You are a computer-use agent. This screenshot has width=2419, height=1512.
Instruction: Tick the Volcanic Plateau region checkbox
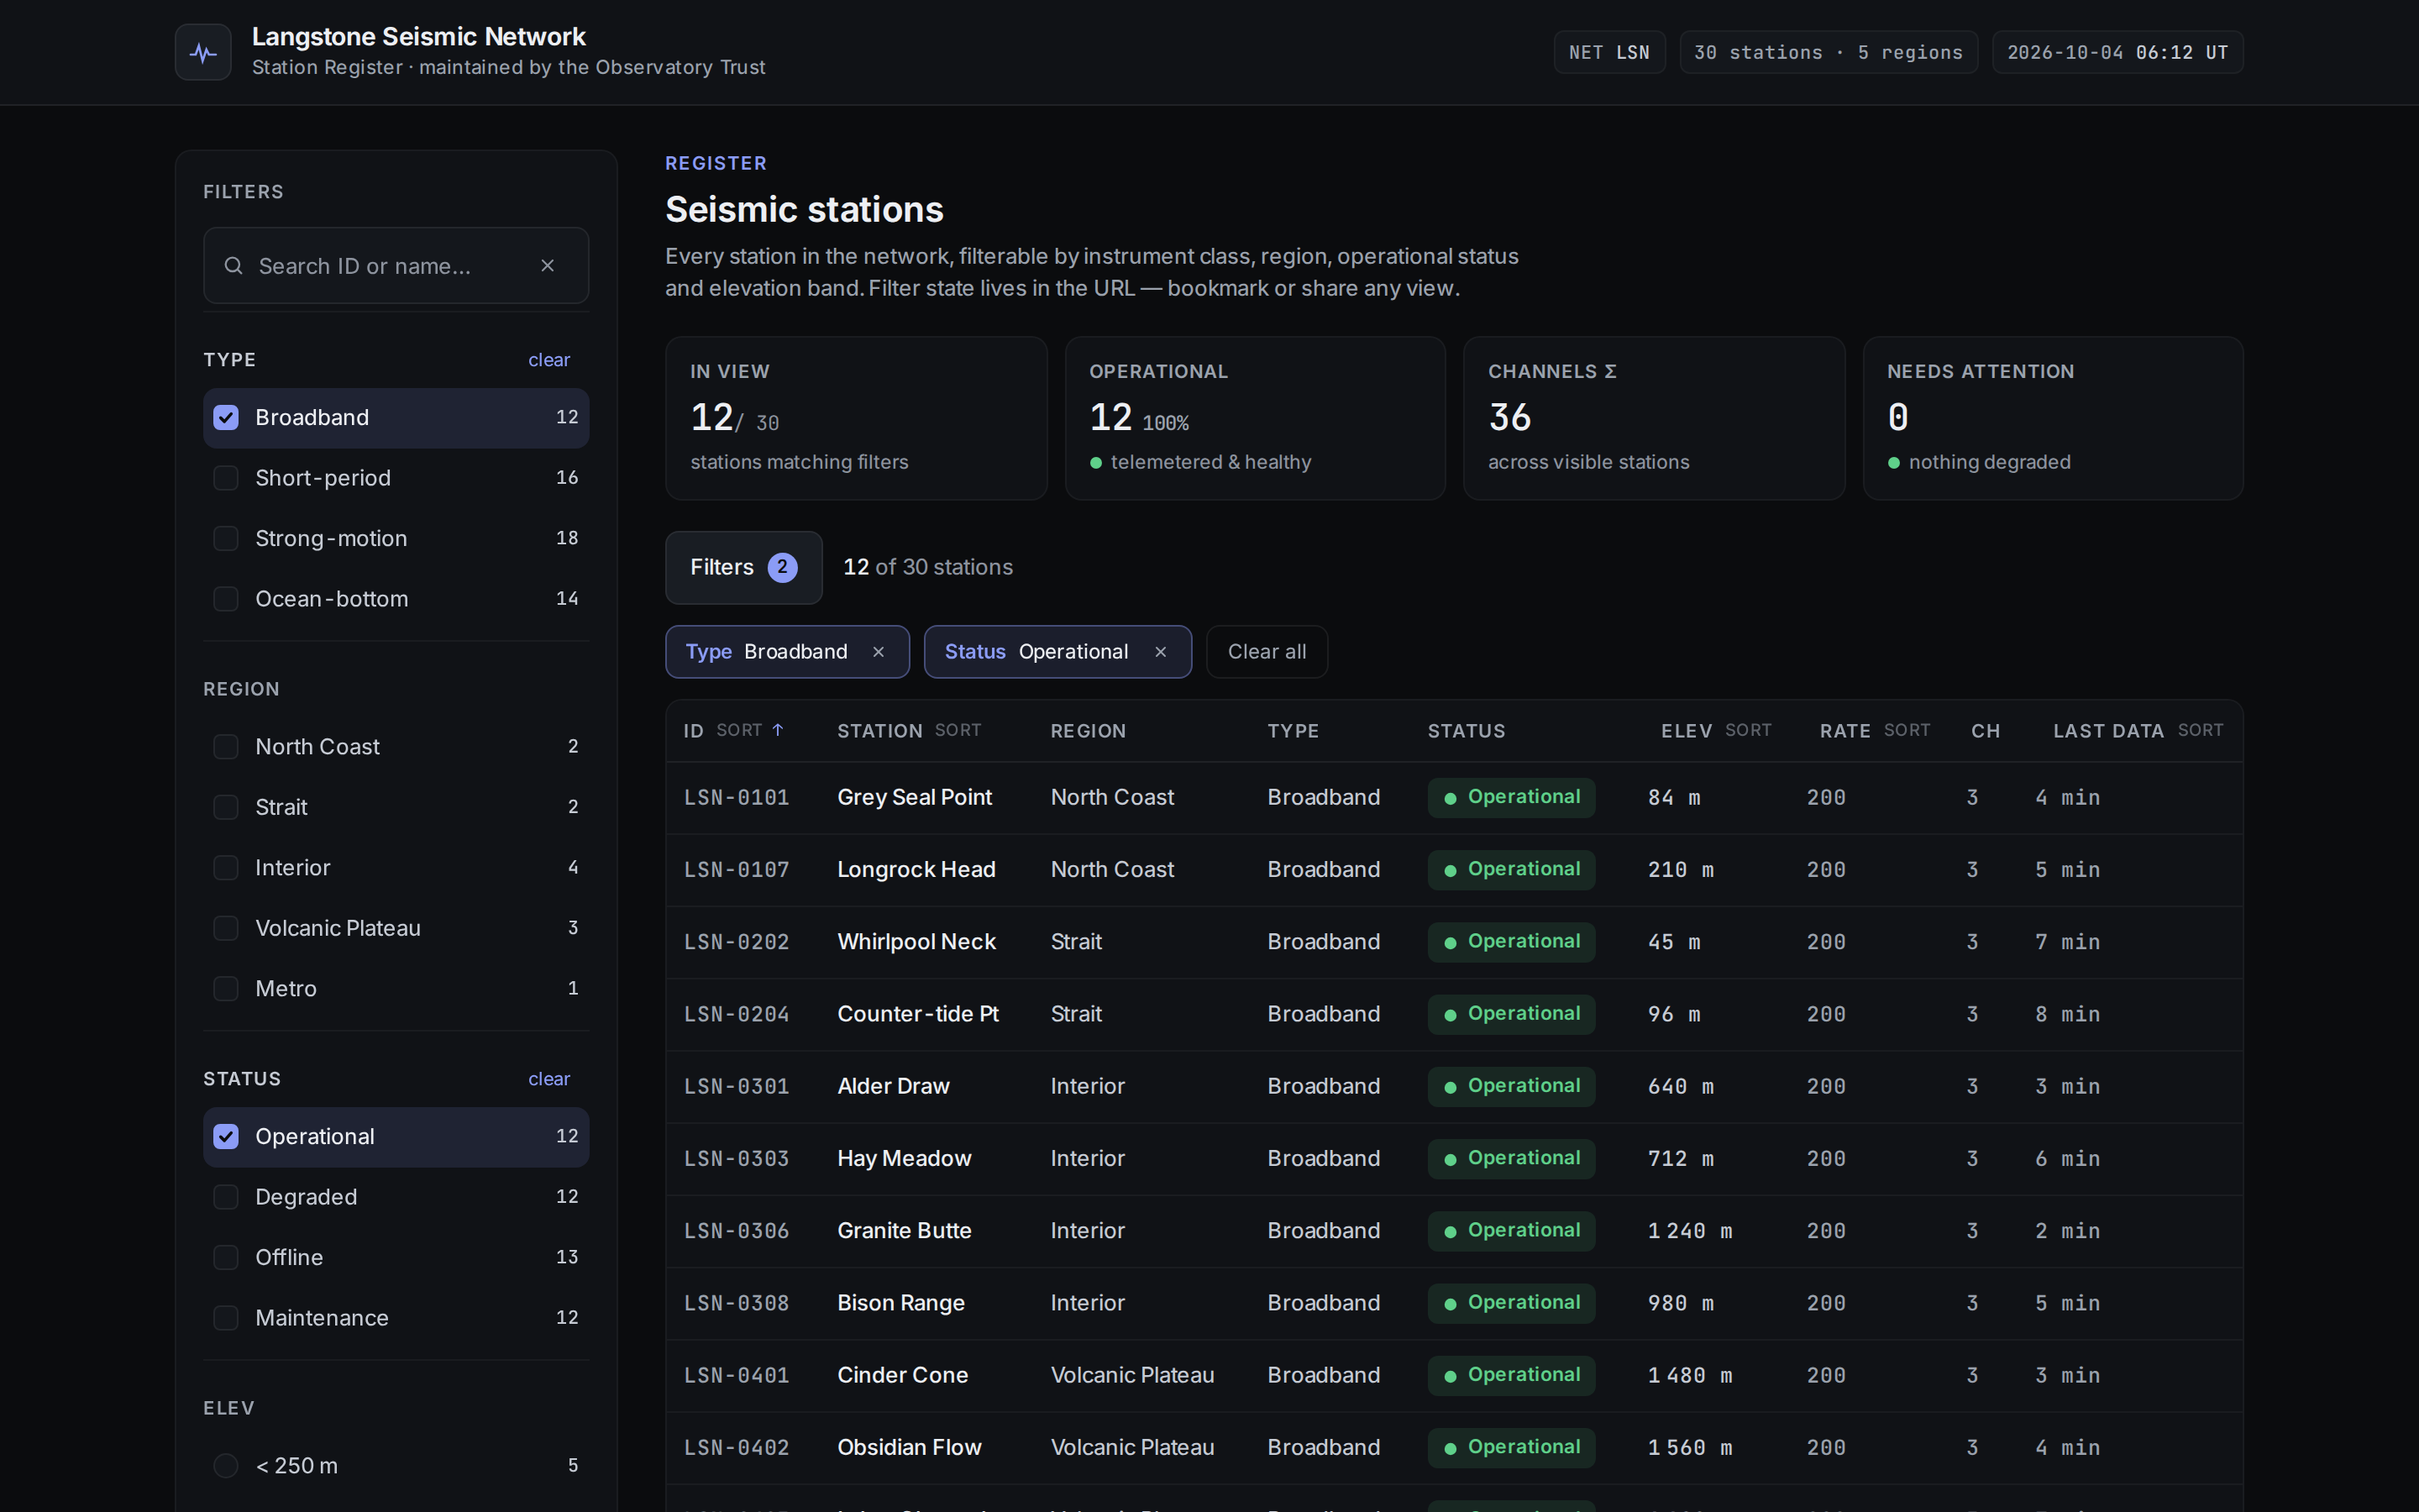[x=226, y=928]
